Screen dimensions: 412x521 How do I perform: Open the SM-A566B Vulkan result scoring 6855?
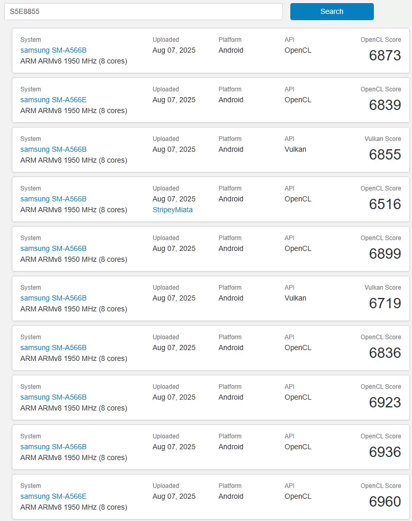pyautogui.click(x=54, y=149)
